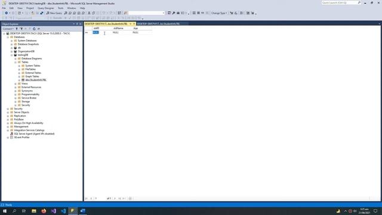Open the Project menu
Screen dimensions: 382x215
click(x=30, y=8)
